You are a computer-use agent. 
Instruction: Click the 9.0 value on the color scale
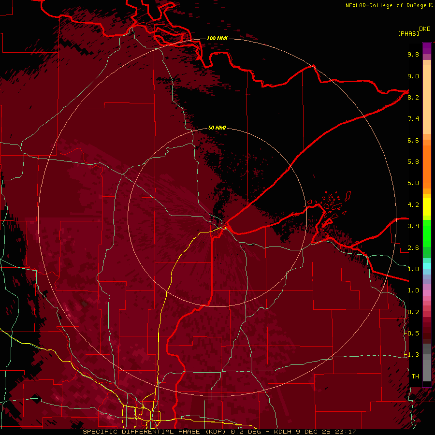point(413,76)
